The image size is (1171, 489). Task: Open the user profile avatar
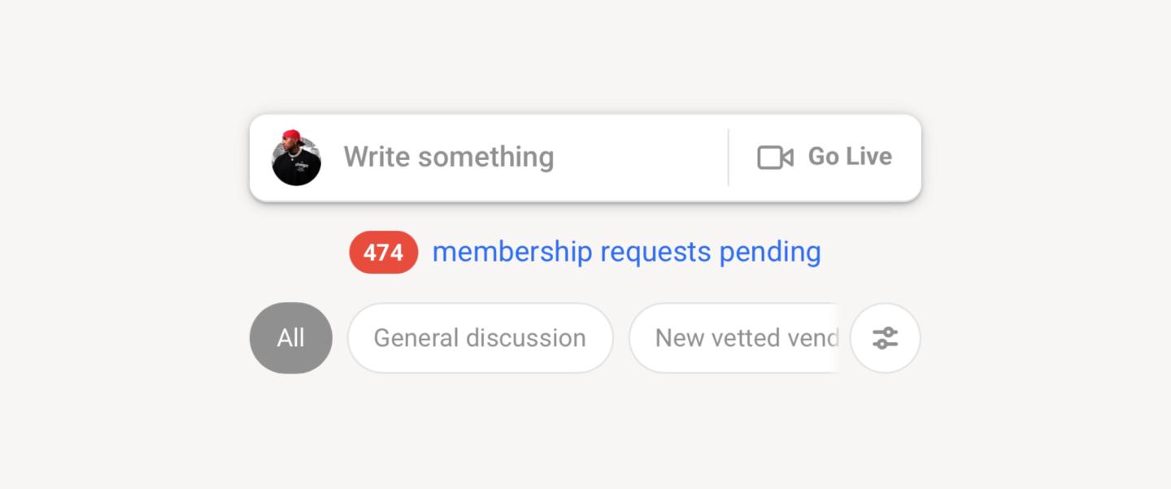(296, 158)
